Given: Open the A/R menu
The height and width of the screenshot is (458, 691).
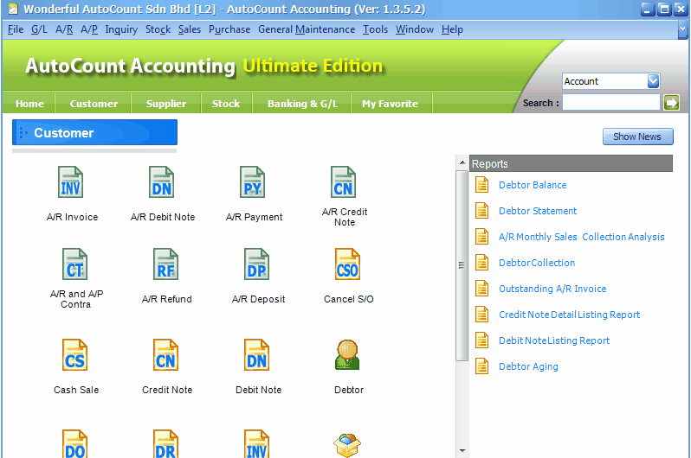Looking at the screenshot, I should [64, 29].
